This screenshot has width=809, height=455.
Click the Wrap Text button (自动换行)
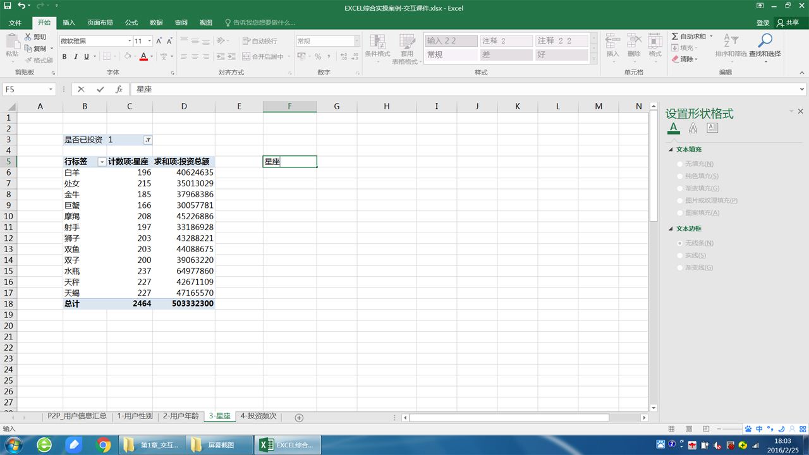point(260,41)
